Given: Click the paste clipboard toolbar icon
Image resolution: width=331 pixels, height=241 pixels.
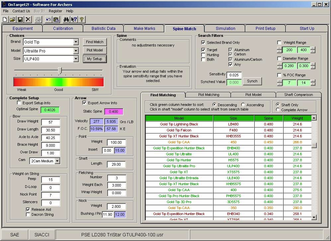Looking at the screenshot, I should click(x=56, y=19).
